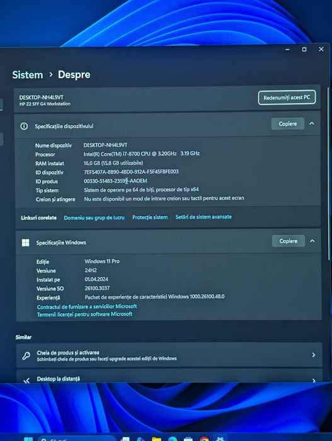
Task: Select OS build value 26100.3037
Action: coord(98,289)
